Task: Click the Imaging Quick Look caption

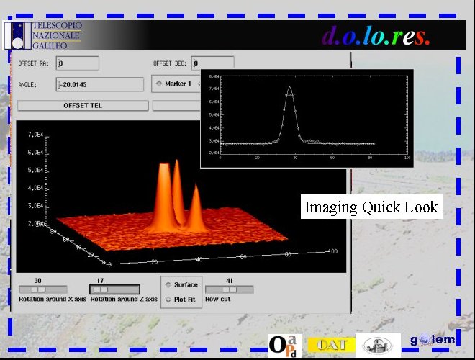Action: click(x=371, y=207)
